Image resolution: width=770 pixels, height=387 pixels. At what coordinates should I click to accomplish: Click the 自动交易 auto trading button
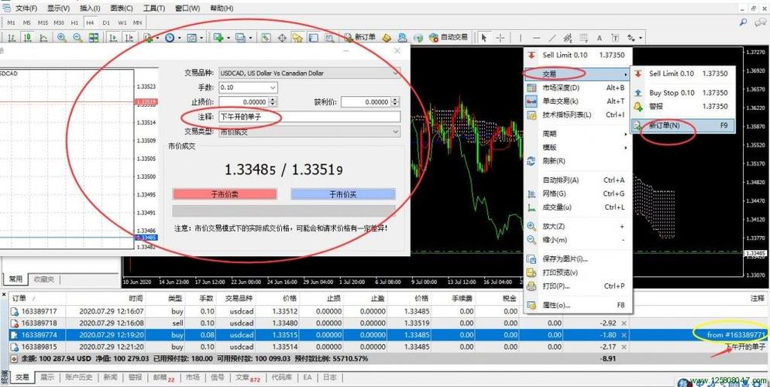448,37
